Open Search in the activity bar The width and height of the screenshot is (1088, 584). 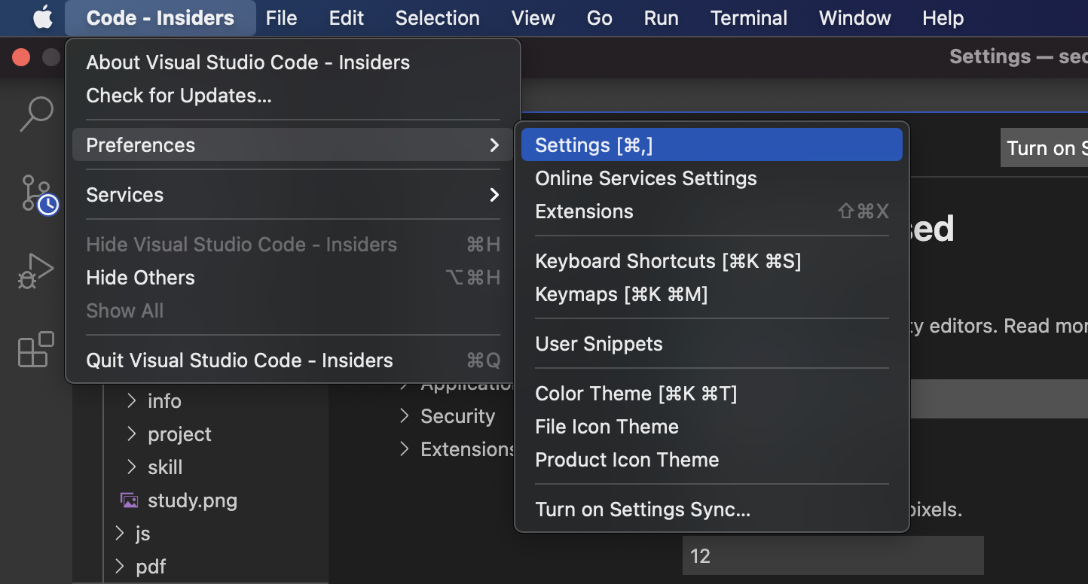click(36, 114)
